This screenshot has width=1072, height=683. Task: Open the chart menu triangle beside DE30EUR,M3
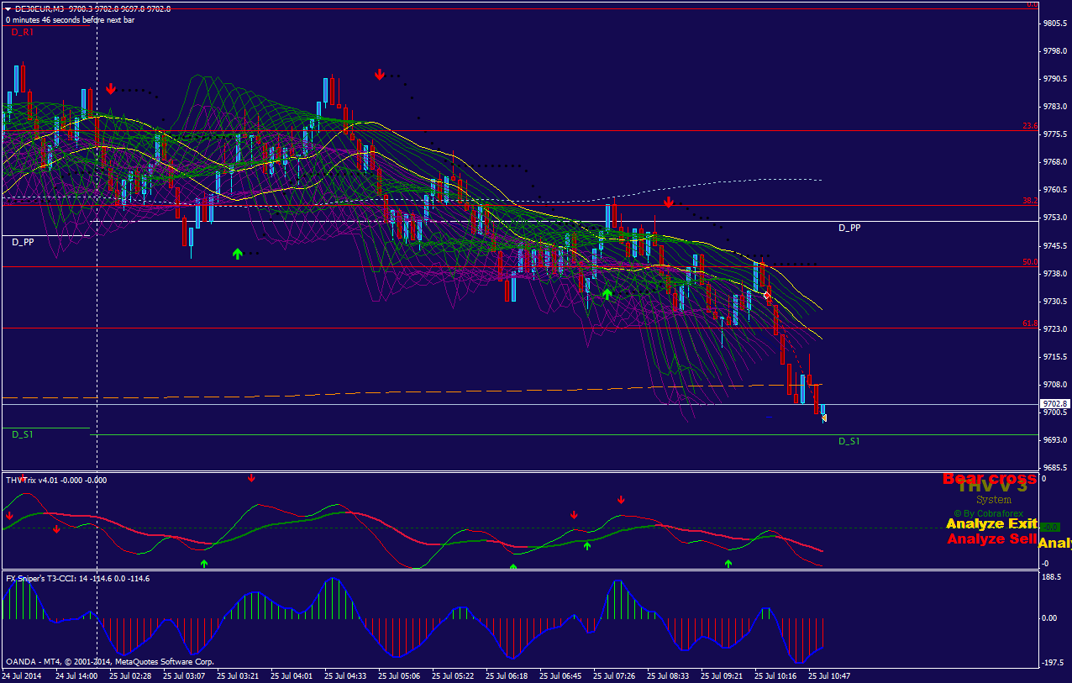[x=8, y=8]
